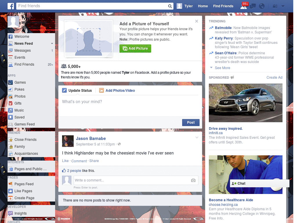The width and height of the screenshot is (297, 223).
Task: Select the Add Photos/Video tab
Action: click(x=117, y=91)
